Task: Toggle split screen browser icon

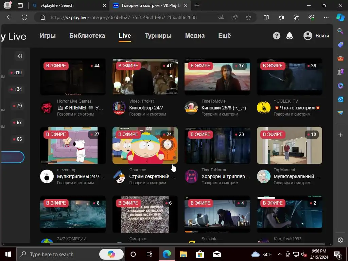Action: (266, 17)
